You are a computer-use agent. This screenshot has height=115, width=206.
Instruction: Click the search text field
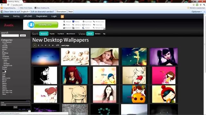click(x=10, y=35)
